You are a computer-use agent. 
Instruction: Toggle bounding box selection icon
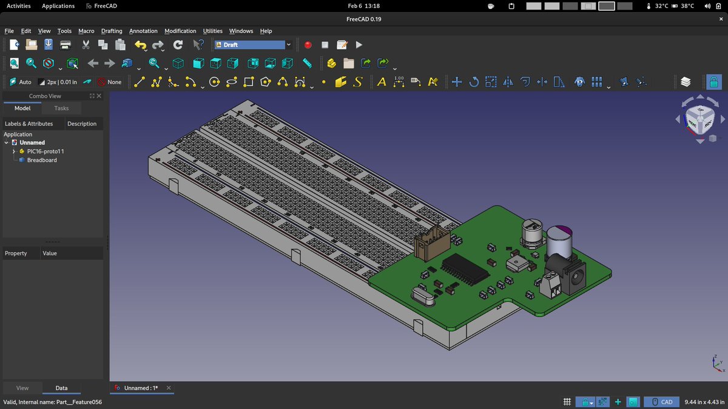[72, 63]
